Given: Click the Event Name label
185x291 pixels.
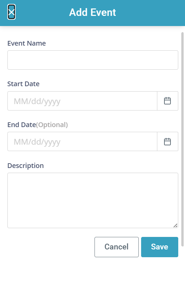Looking at the screenshot, I should point(27,43).
